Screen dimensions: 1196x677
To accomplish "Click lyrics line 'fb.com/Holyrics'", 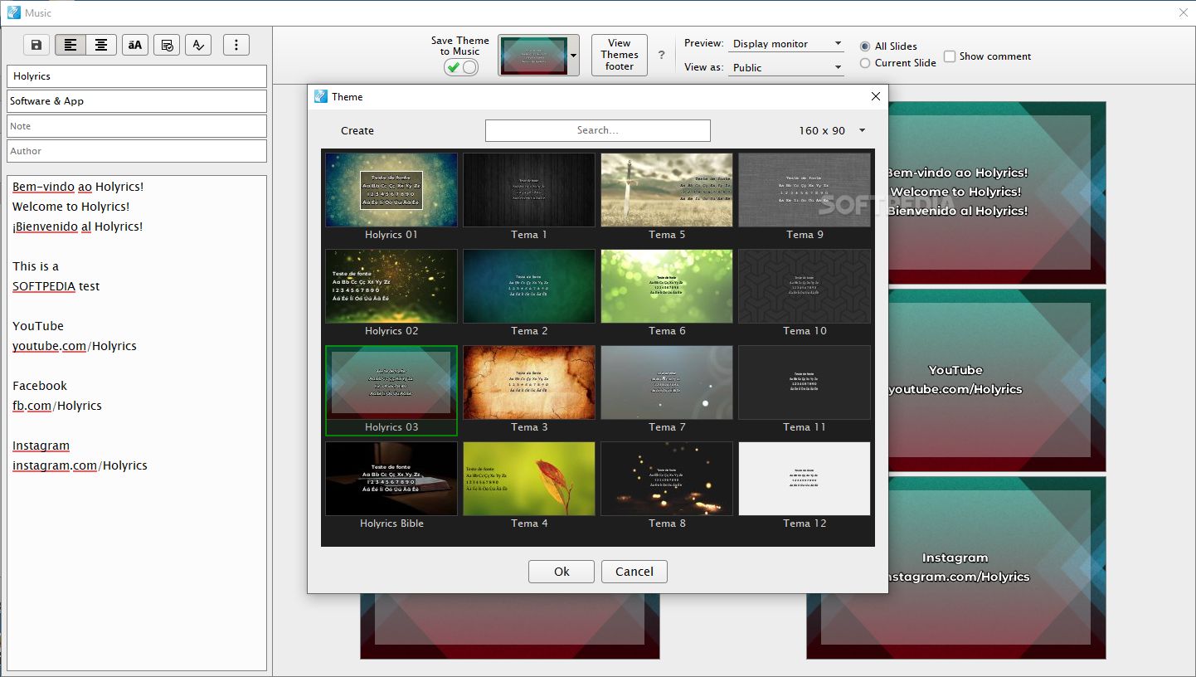I will tap(57, 406).
